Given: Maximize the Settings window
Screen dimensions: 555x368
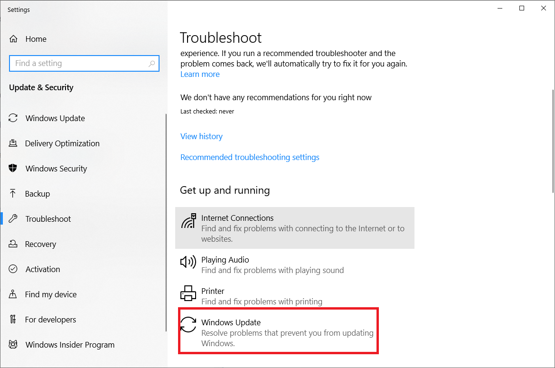Looking at the screenshot, I should tap(522, 8).
